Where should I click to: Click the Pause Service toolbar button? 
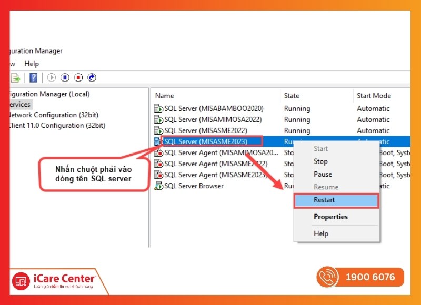coord(65,77)
